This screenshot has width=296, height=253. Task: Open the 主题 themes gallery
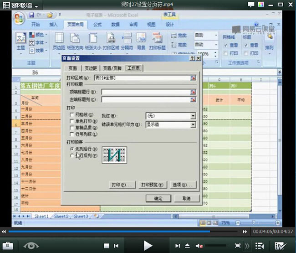[x=20, y=43]
